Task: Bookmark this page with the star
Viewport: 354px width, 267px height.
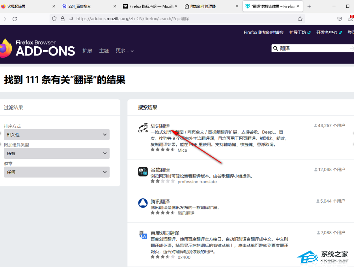Action: 300,19
